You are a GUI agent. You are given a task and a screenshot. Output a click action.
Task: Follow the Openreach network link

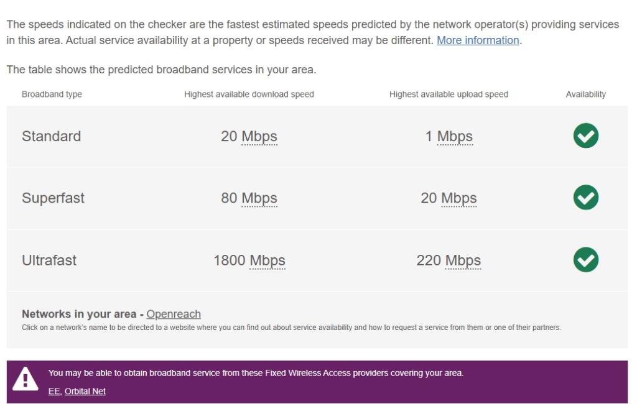tap(174, 314)
